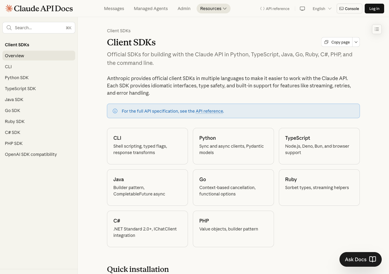The height and width of the screenshot is (274, 389).
Task: Open the Ask Docs assistant
Action: click(x=360, y=259)
